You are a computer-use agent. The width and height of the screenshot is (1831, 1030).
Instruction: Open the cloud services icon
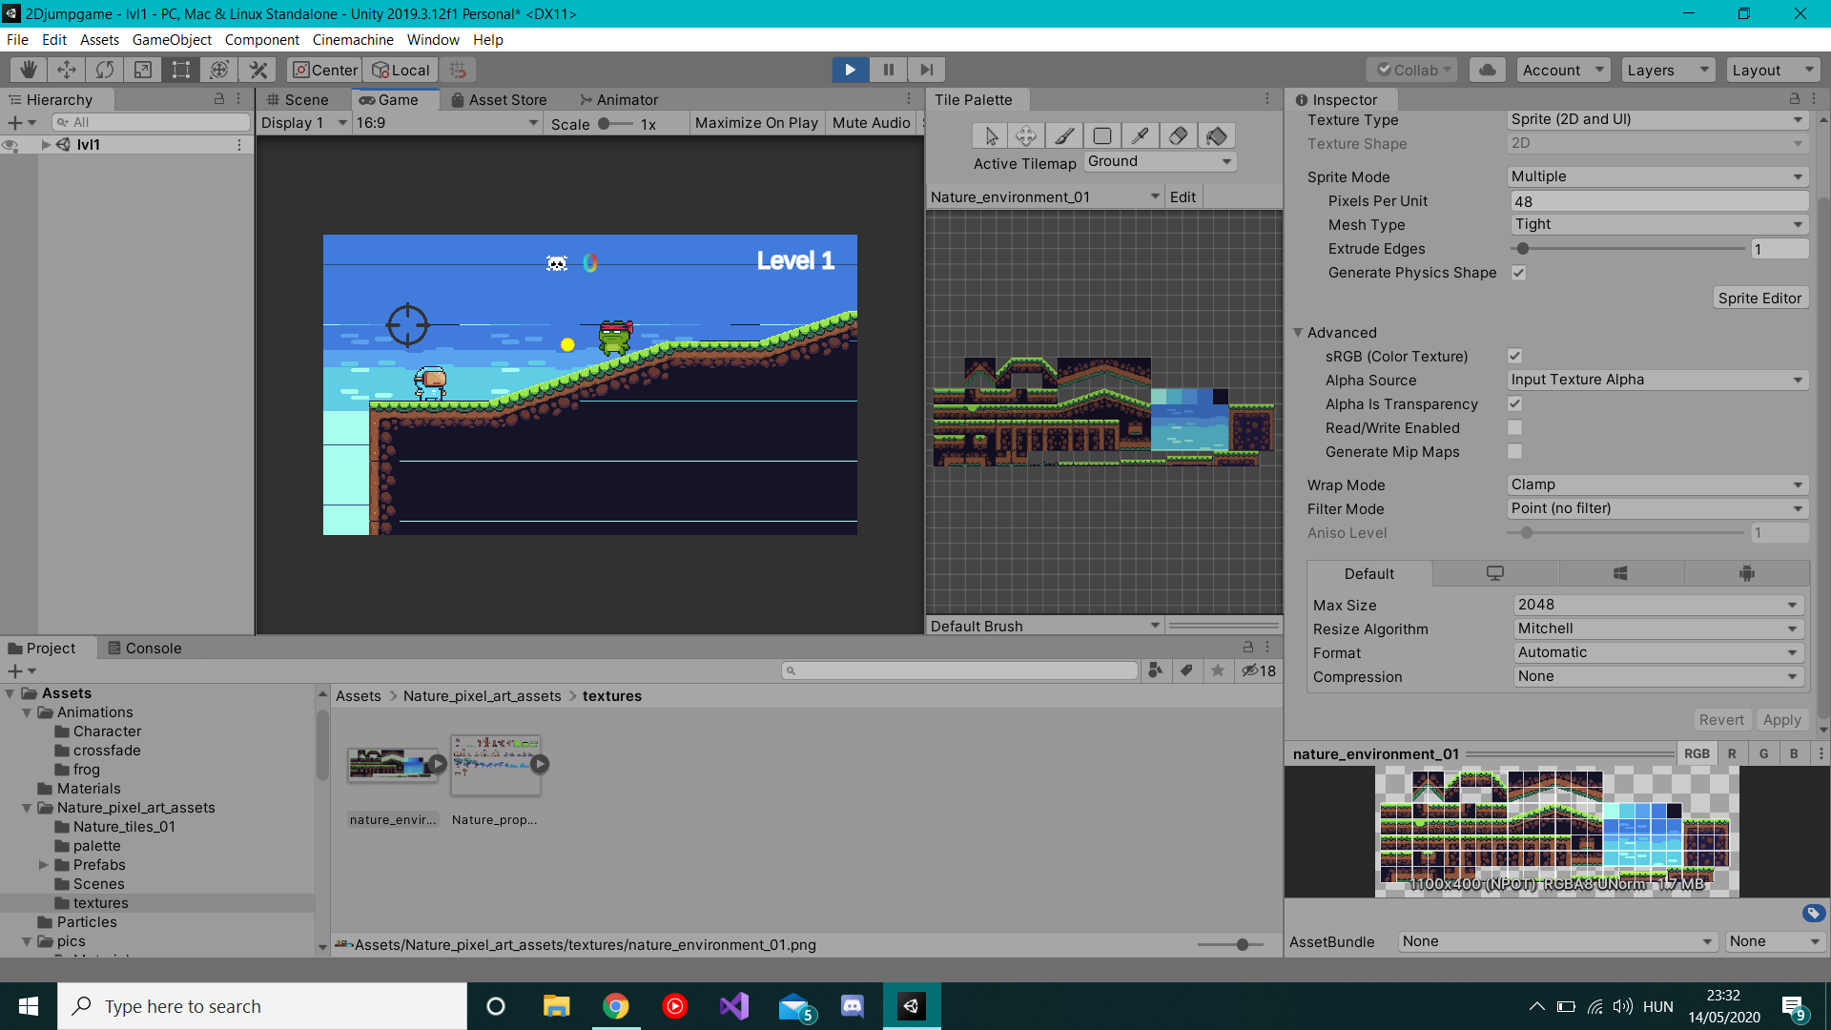pos(1488,70)
